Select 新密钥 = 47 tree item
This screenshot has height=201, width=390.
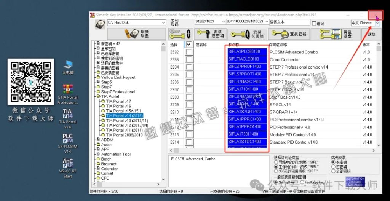[110, 43]
